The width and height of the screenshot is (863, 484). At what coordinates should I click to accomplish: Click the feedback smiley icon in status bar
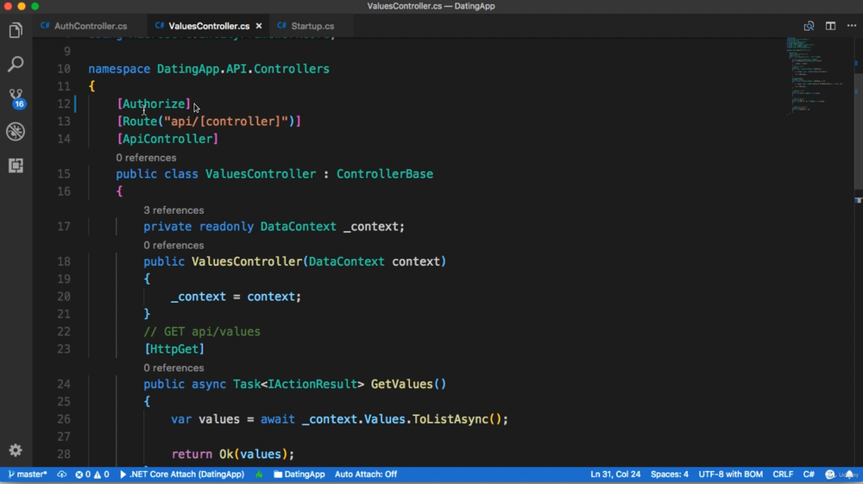coord(830,475)
